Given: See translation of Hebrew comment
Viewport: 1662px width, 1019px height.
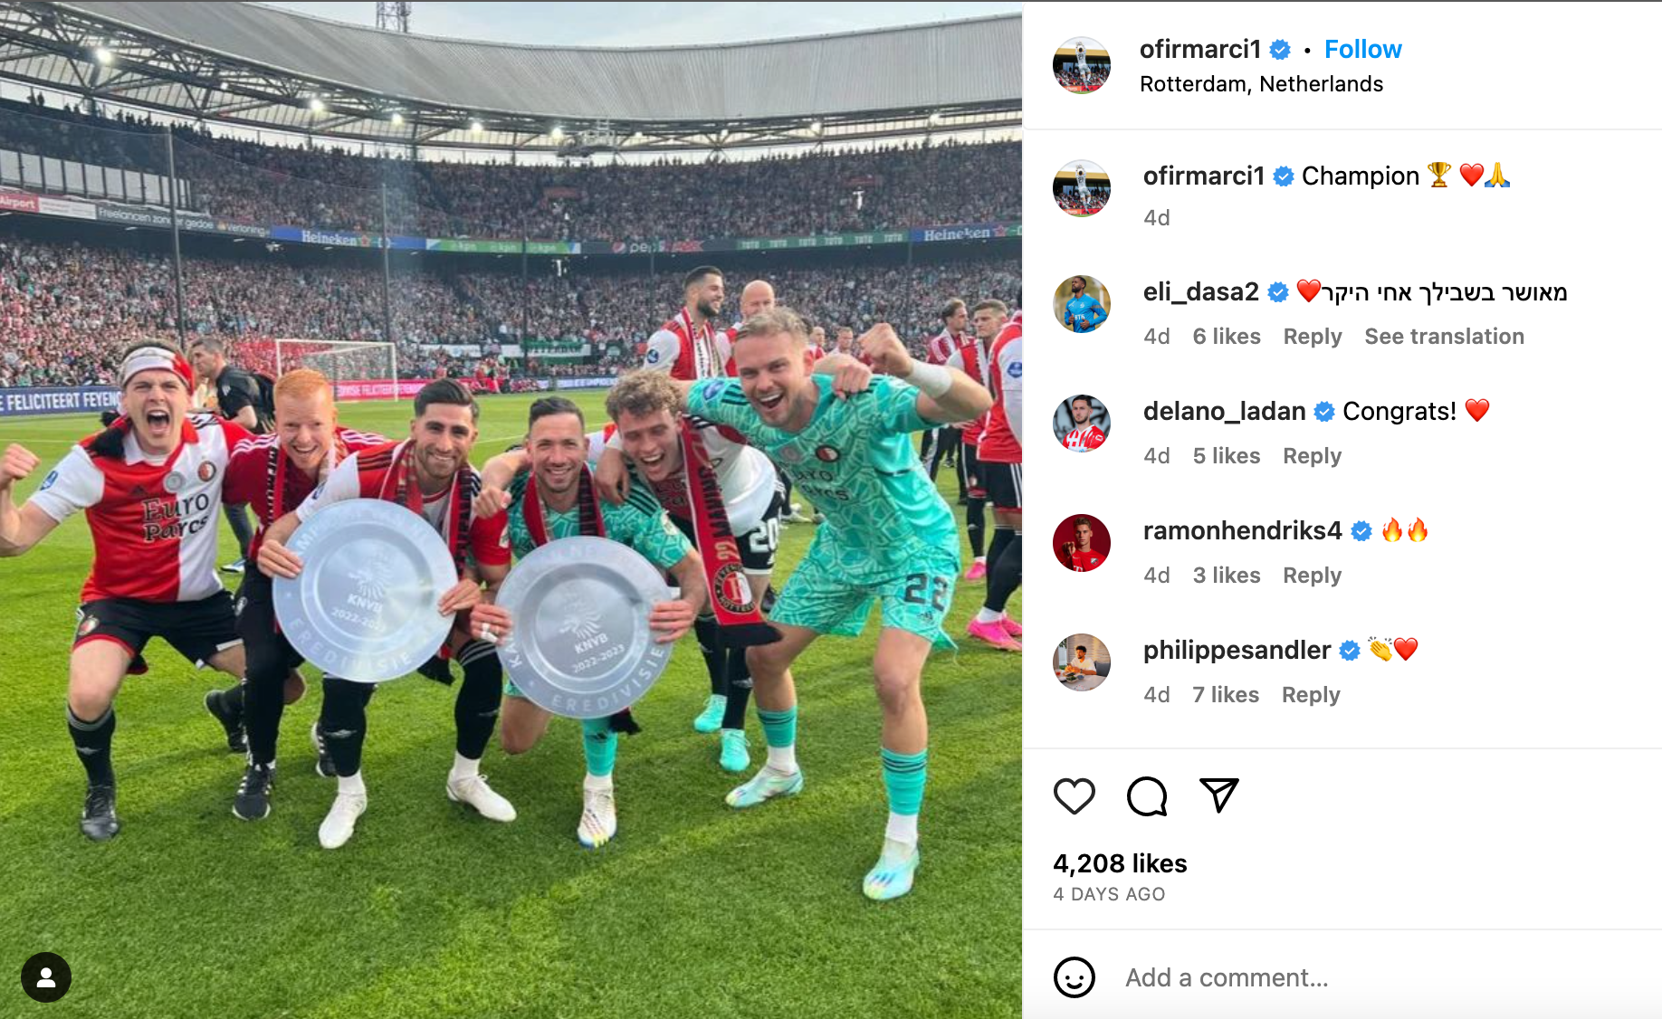Looking at the screenshot, I should click(1444, 337).
